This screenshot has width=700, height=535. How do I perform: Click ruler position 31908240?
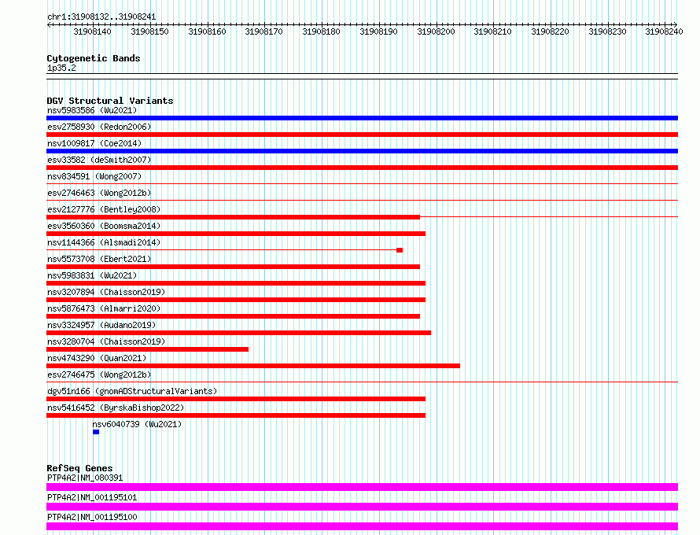(x=665, y=31)
